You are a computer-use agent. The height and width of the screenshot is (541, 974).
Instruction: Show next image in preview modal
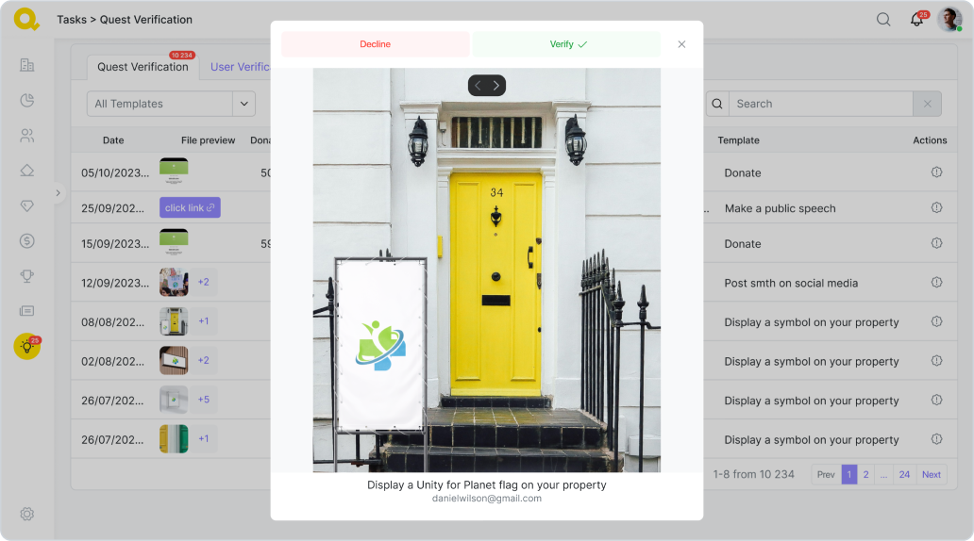coord(496,86)
